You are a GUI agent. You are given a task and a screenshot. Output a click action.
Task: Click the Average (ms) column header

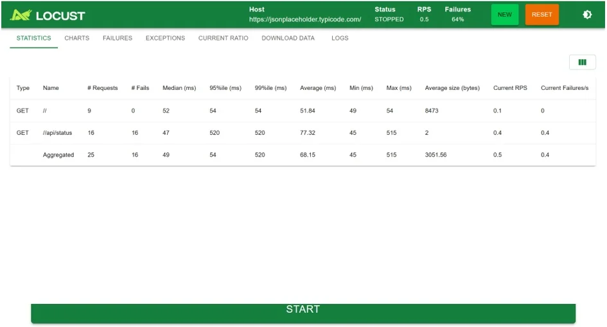(318, 88)
